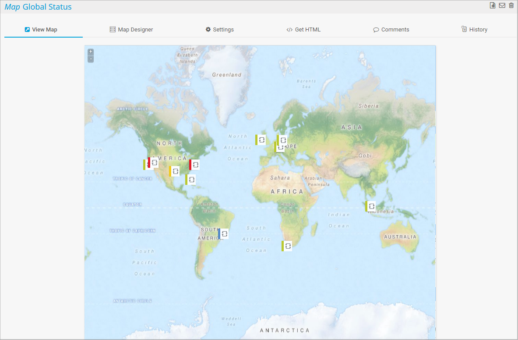The image size is (518, 340).
Task: Go to the Get HTML tab
Action: [x=303, y=30]
